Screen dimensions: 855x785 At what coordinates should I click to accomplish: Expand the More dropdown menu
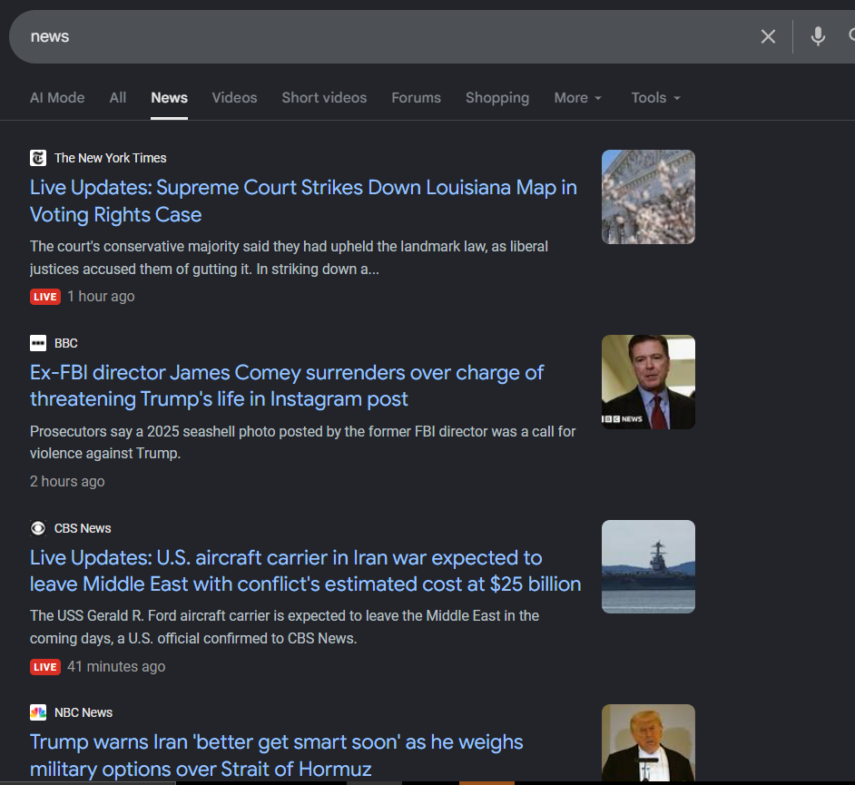tap(578, 98)
